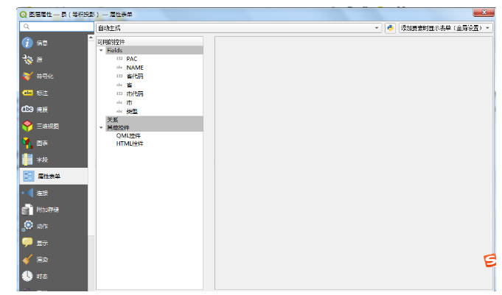Open the 三维视图 (3D View) page
502x295 pixels.
click(x=54, y=126)
